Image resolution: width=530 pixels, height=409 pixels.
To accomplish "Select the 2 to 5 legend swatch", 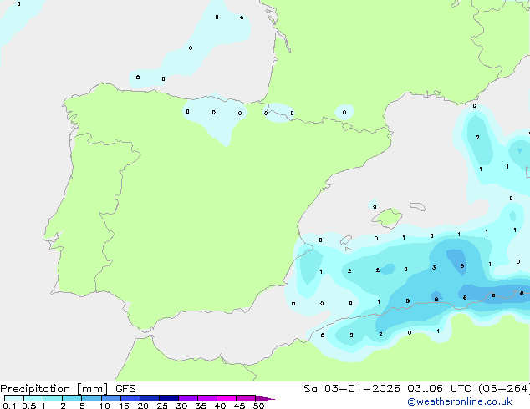I will pyautogui.click(x=72, y=398).
